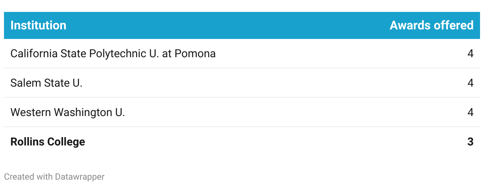Click the bold Rollins College entry
Viewport: 484px width, 186px height.
pyautogui.click(x=48, y=142)
